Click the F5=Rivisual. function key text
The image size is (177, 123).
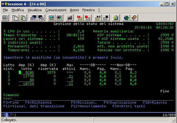(x=84, y=102)
